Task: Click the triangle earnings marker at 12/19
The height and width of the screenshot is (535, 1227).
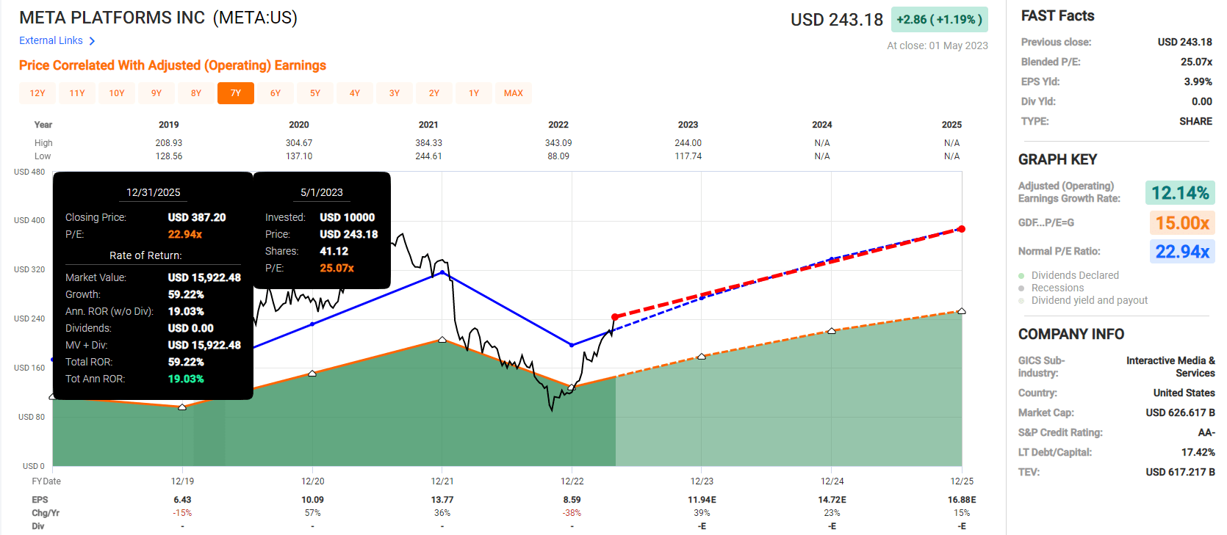Action: pyautogui.click(x=182, y=407)
